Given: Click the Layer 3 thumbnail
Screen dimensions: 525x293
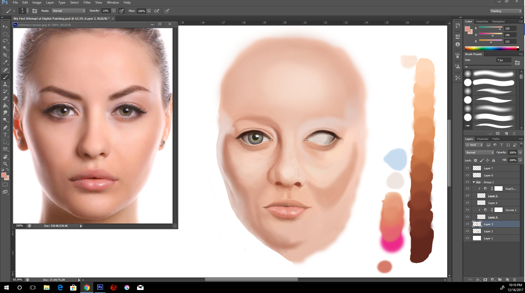Looking at the screenshot, I should [477, 224].
